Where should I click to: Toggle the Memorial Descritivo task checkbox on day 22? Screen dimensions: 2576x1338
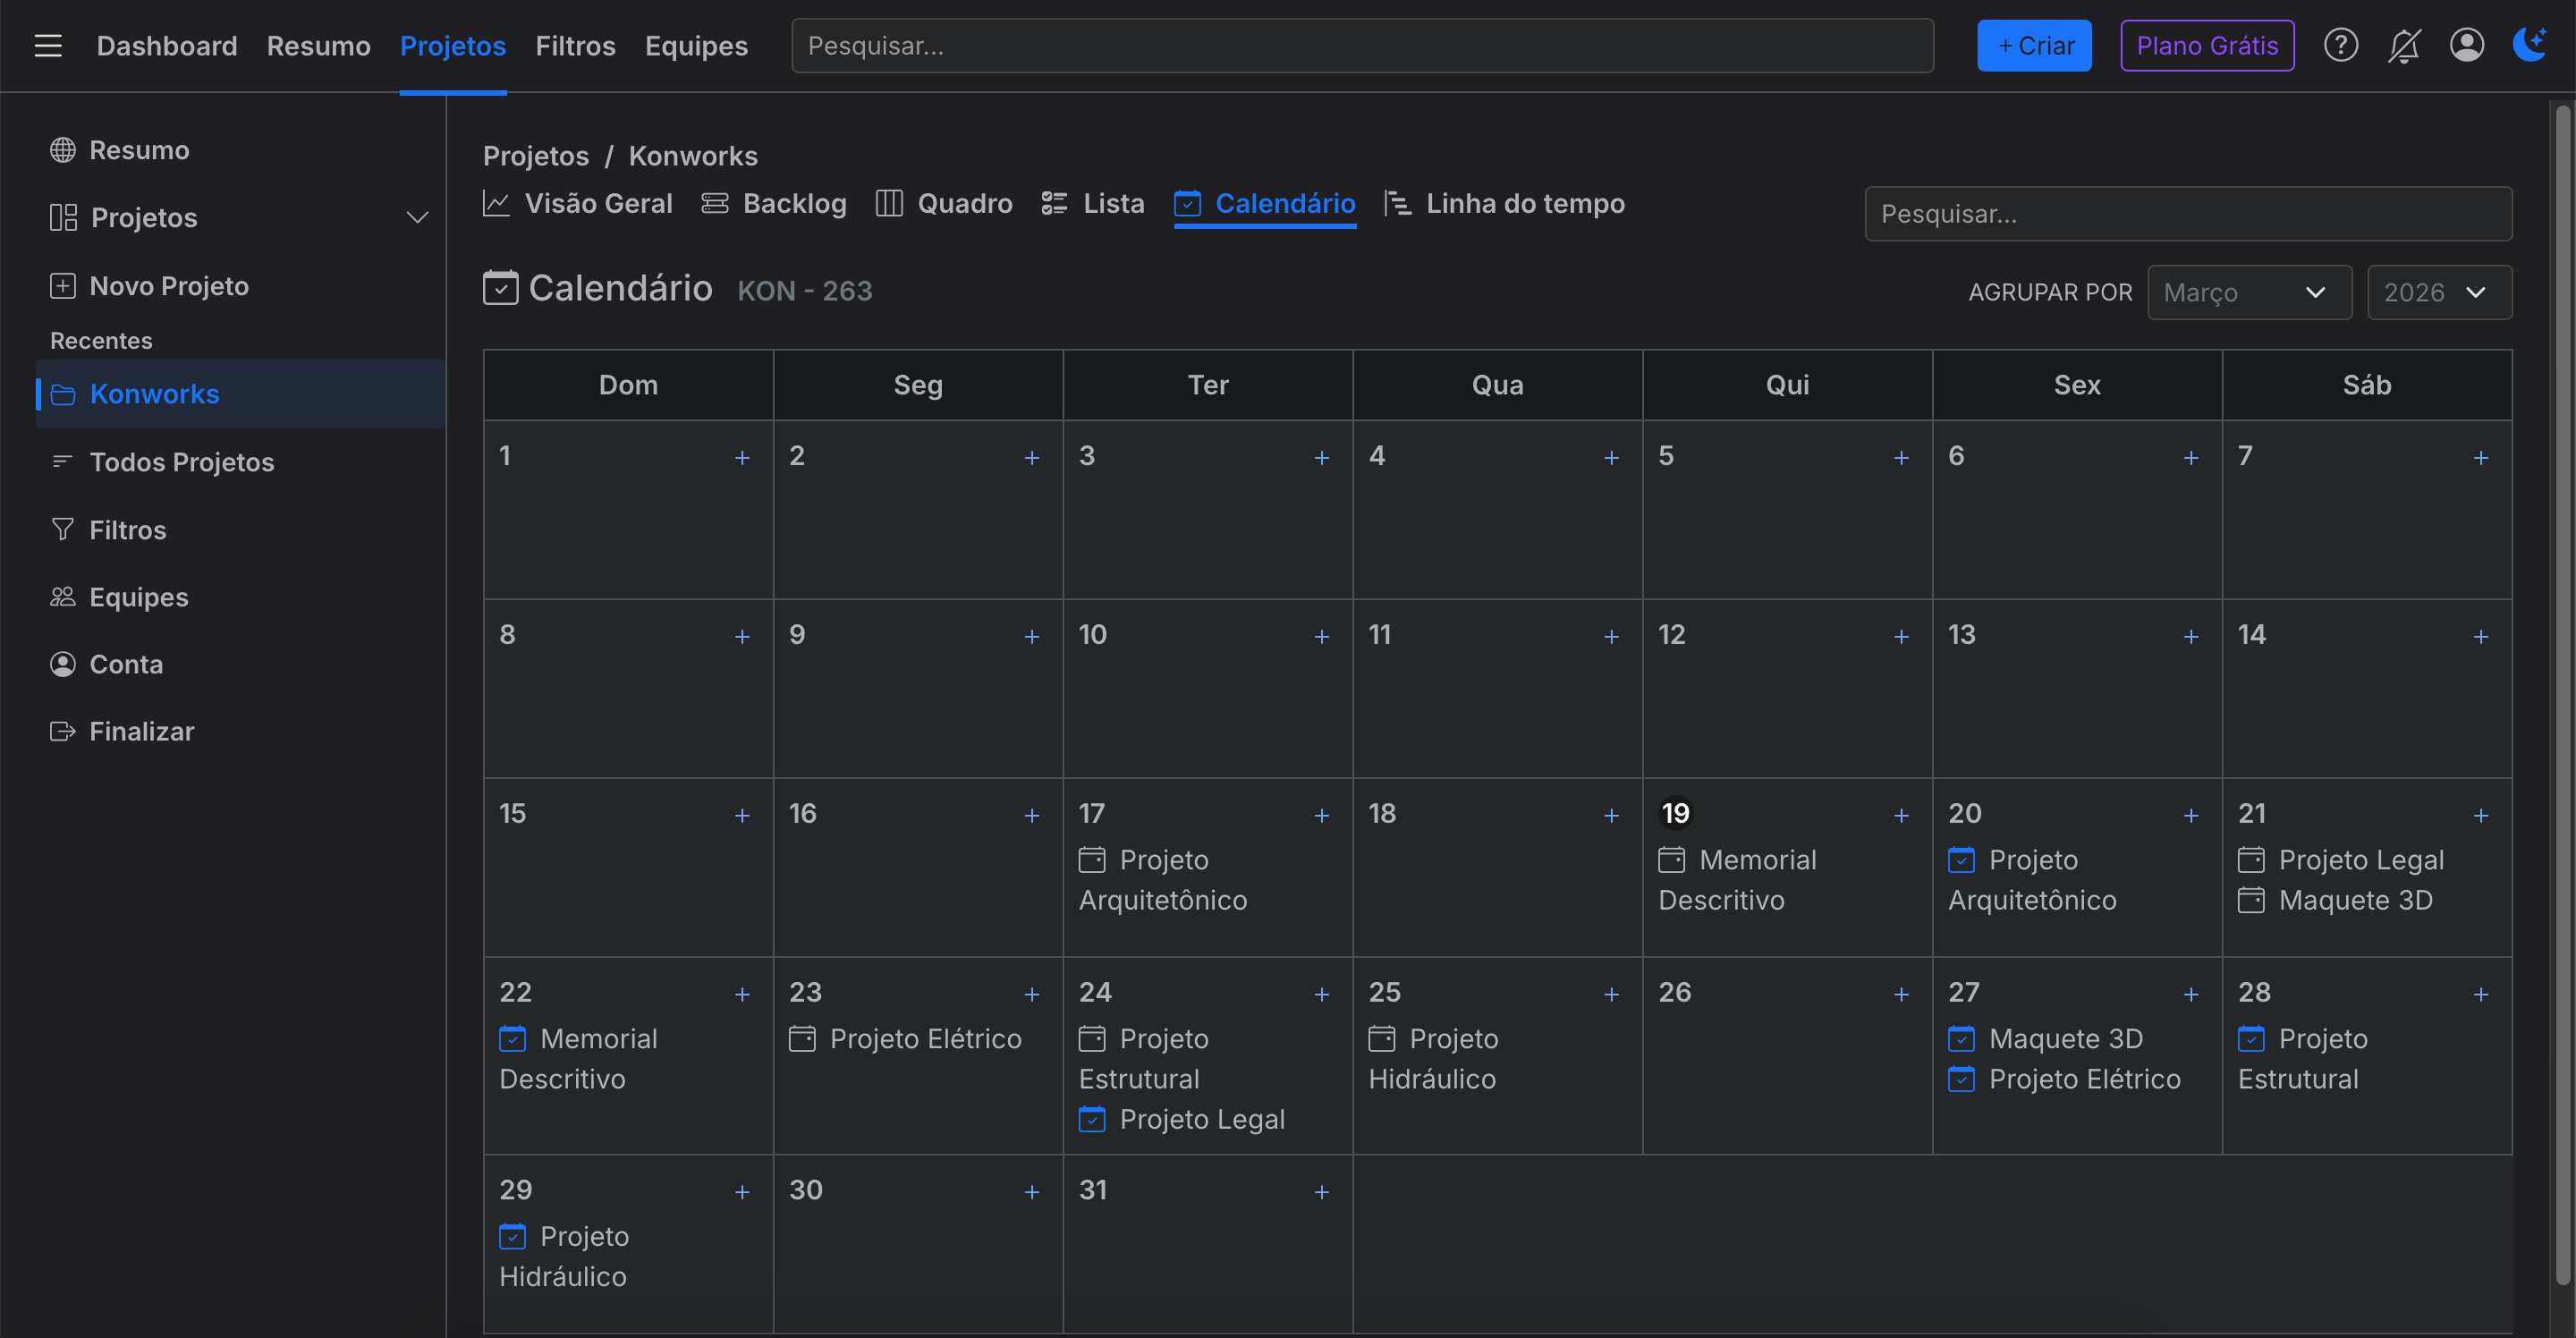(x=513, y=1039)
